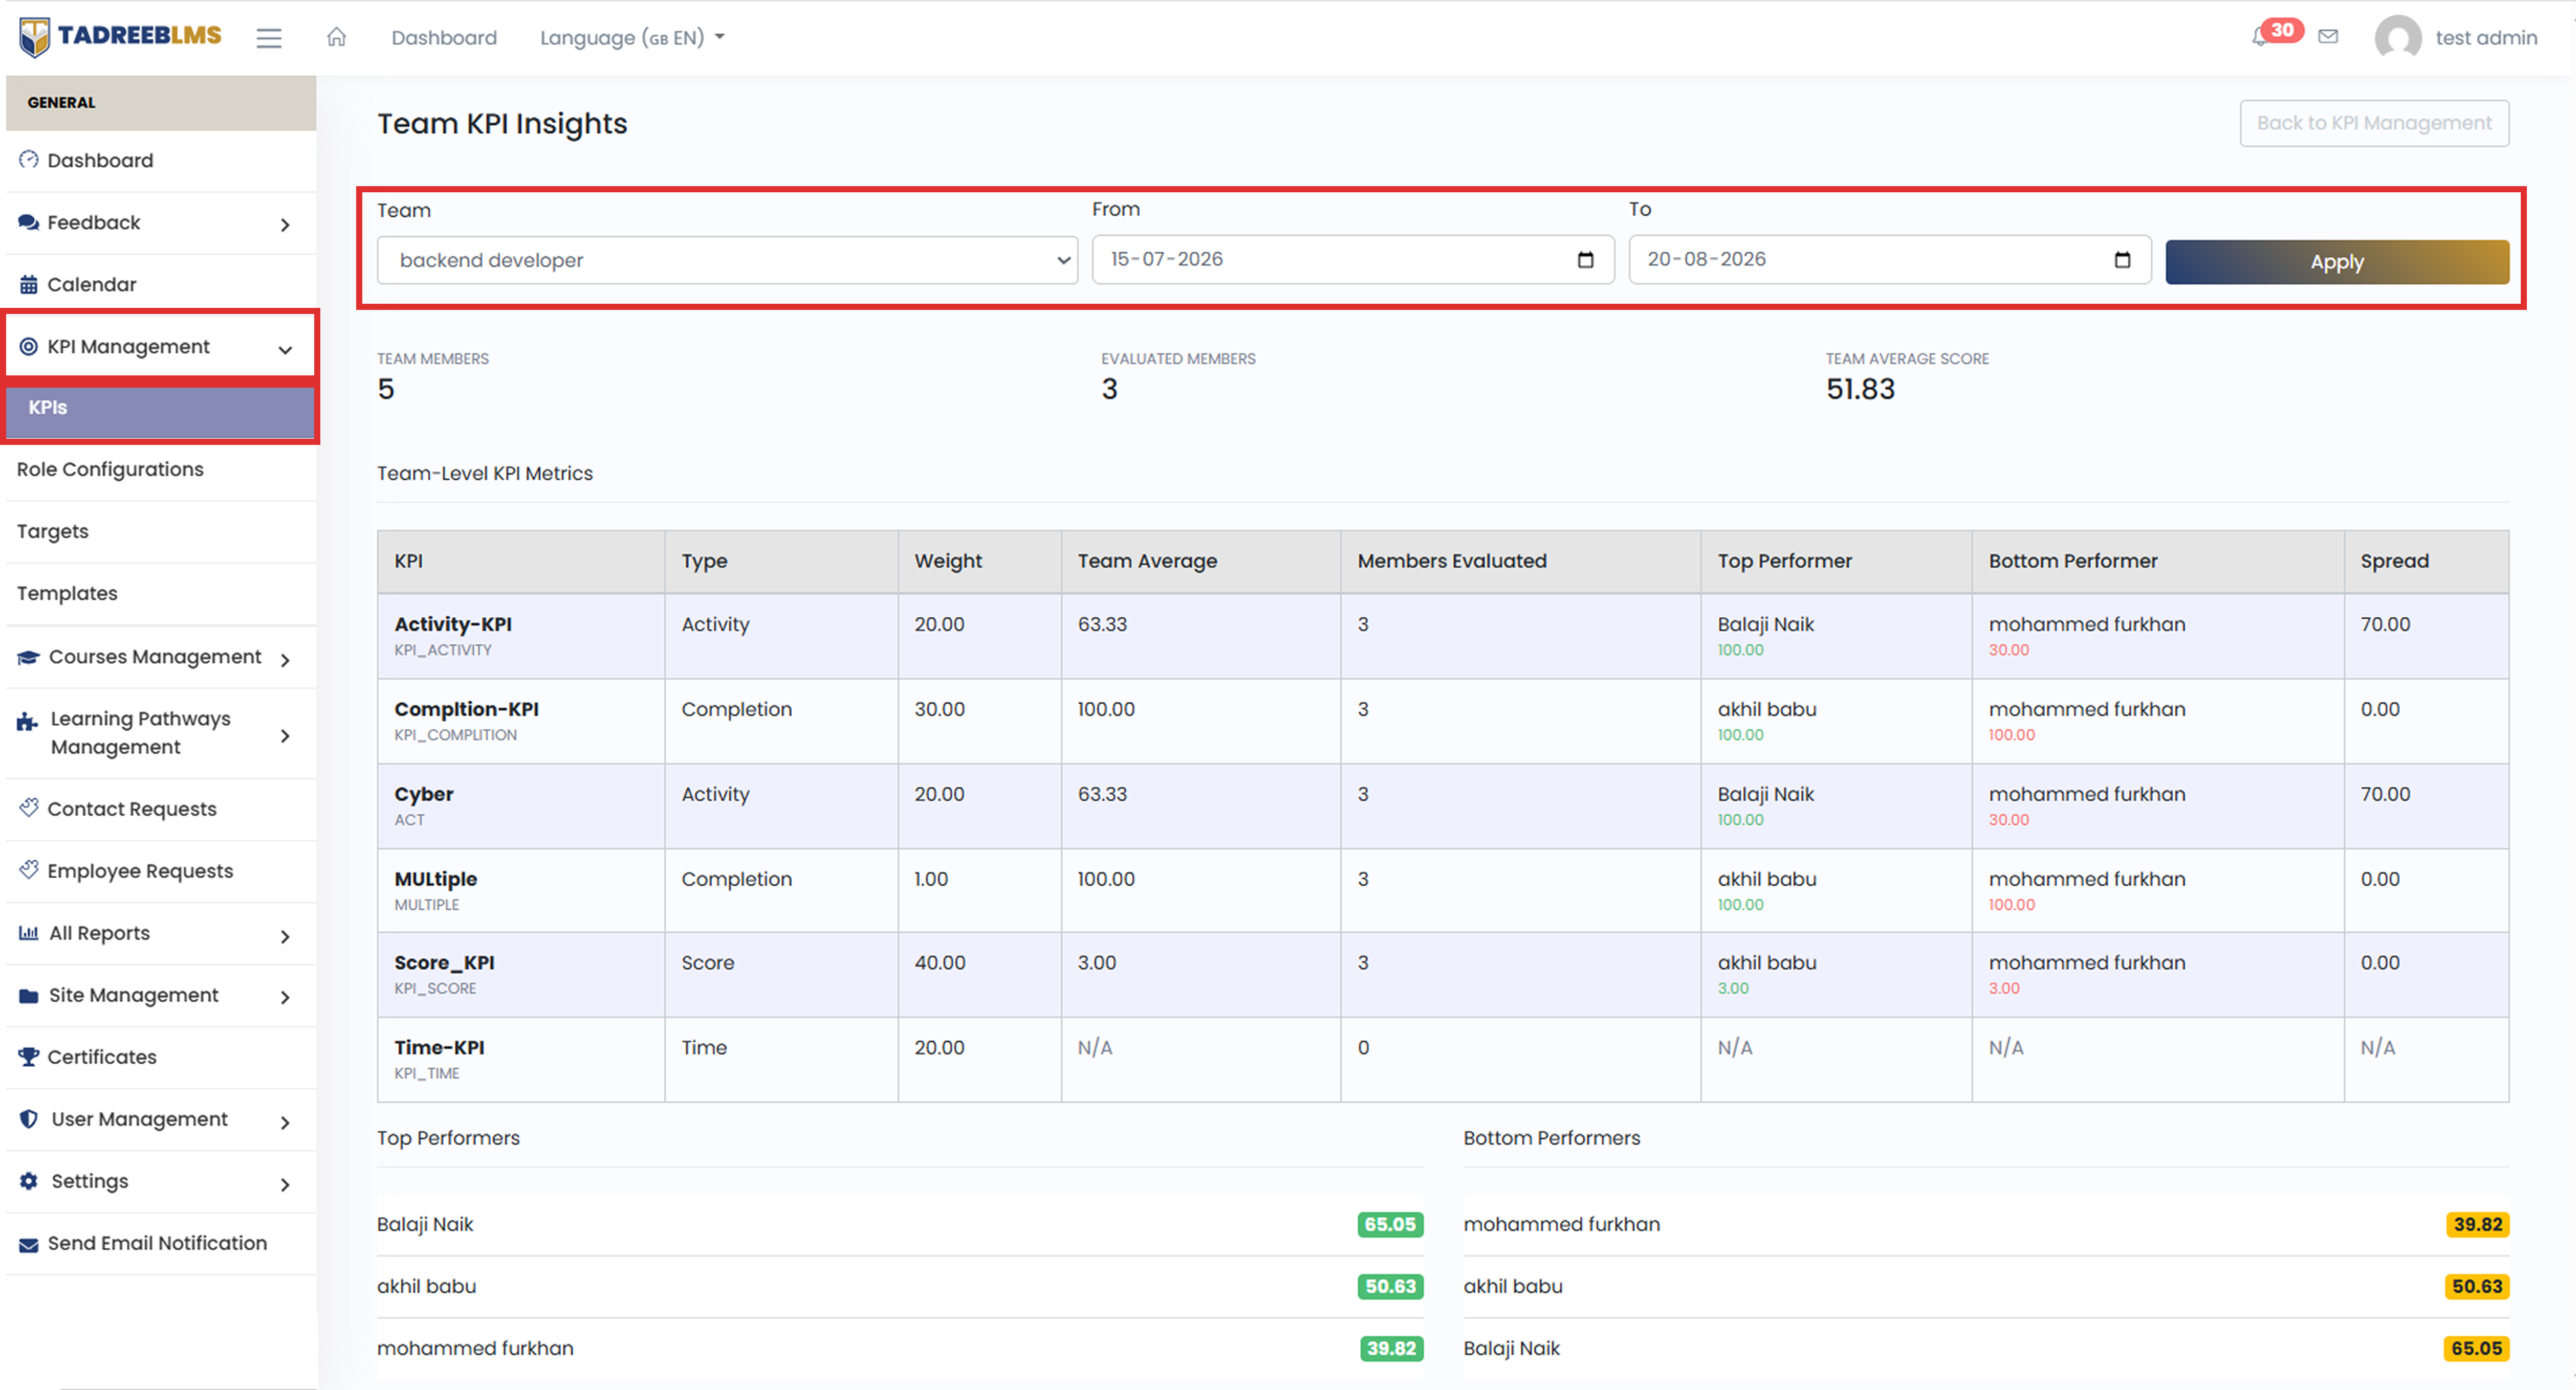Screen dimensions: 2576x1390
Task: Open the To date calendar picker icon
Action: [x=2122, y=260]
